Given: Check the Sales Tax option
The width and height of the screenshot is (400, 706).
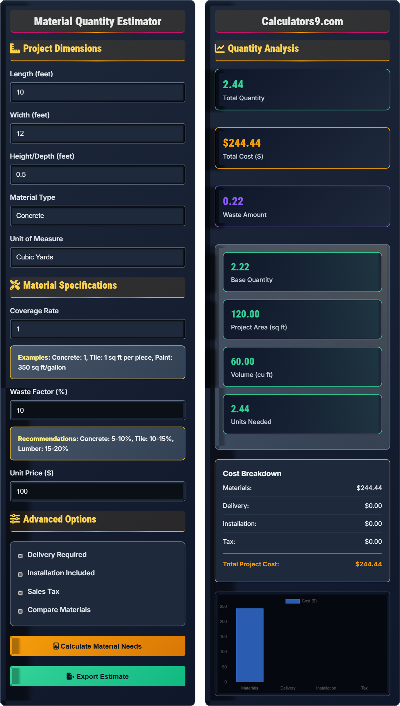Looking at the screenshot, I should tap(20, 593).
